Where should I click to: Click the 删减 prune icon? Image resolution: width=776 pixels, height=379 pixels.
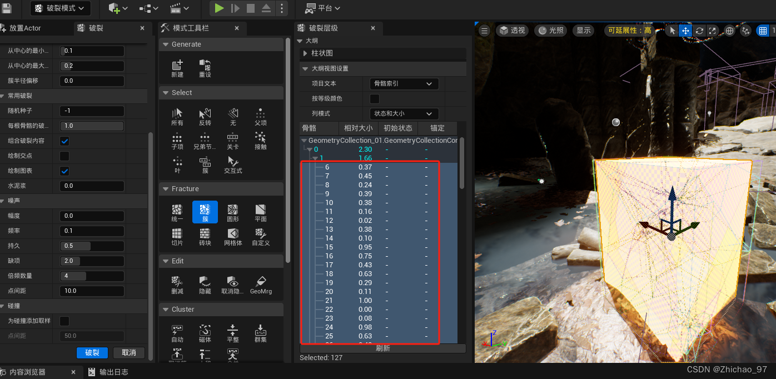pos(177,285)
